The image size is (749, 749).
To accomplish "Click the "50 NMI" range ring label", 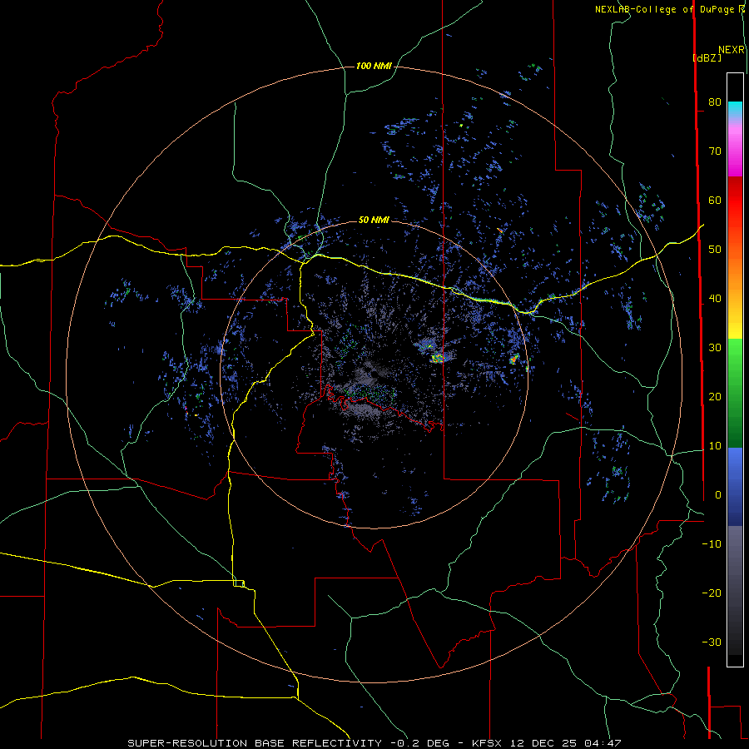I will [x=374, y=220].
